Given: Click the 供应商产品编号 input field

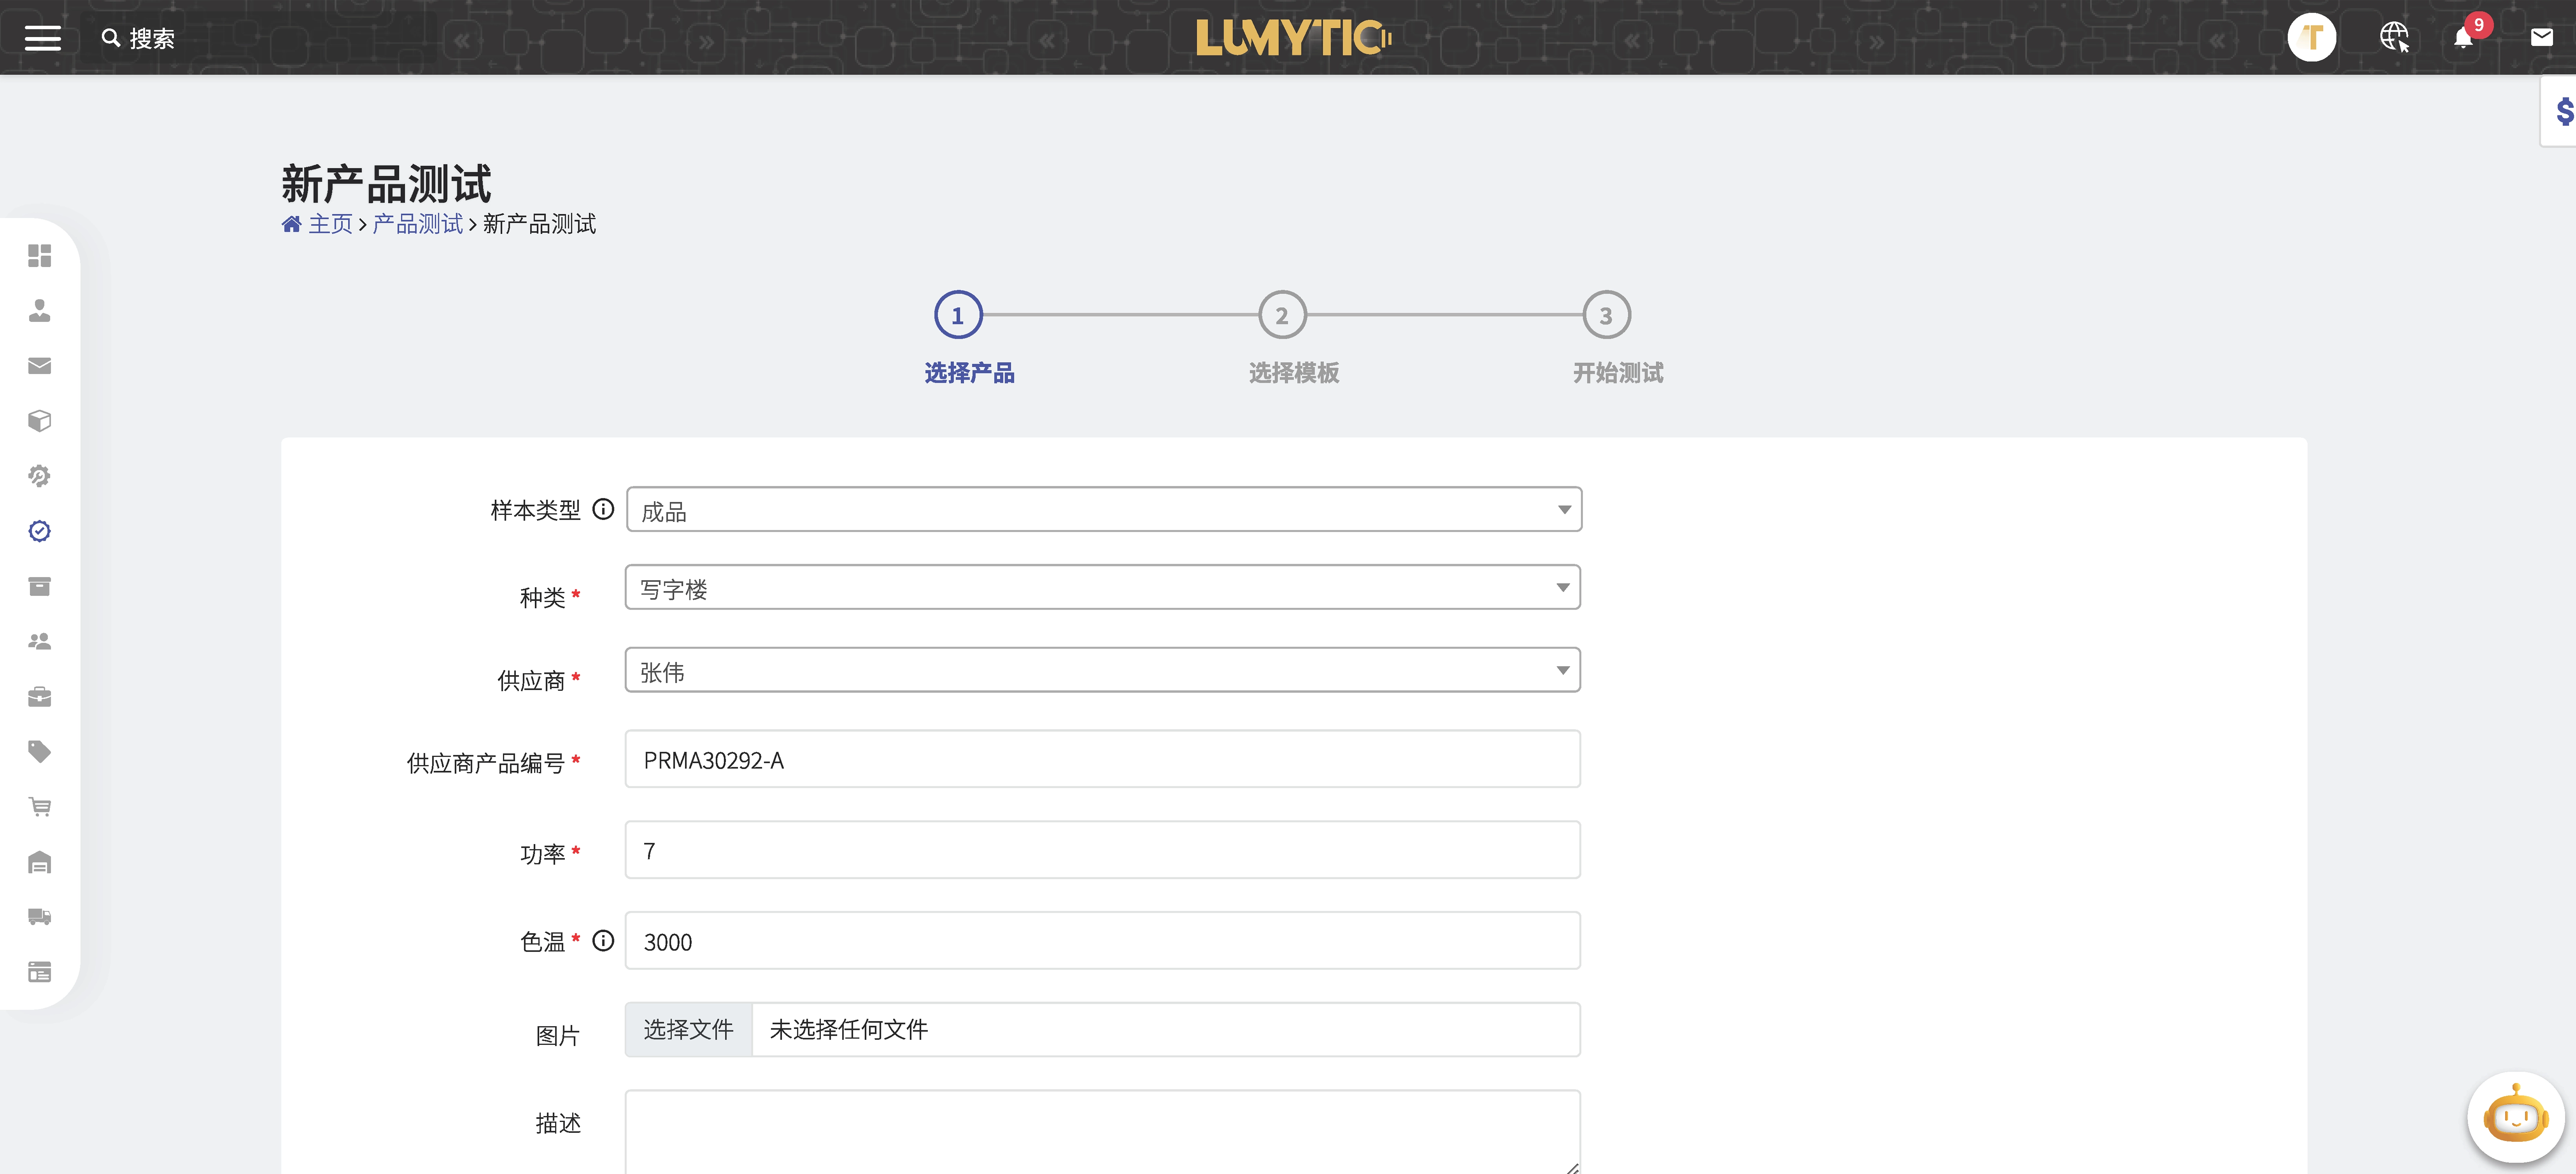Looking at the screenshot, I should tap(1102, 760).
